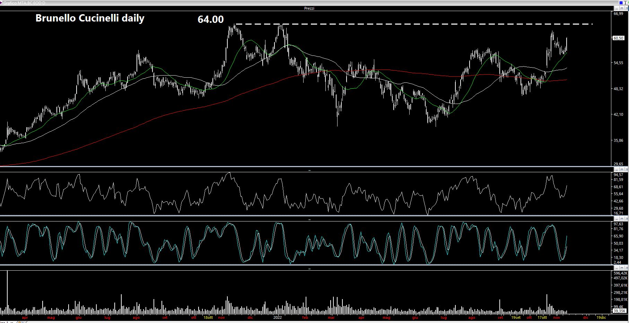Click the 2022 label on time axis

[278, 317]
